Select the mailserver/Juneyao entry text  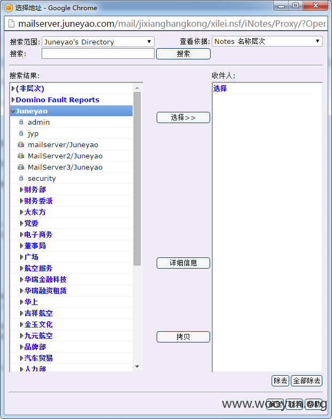pyautogui.click(x=63, y=144)
